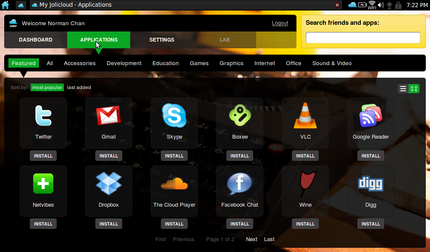The image size is (430, 252).
Task: Close the My Jolicloud window tab
Action: 337,5
